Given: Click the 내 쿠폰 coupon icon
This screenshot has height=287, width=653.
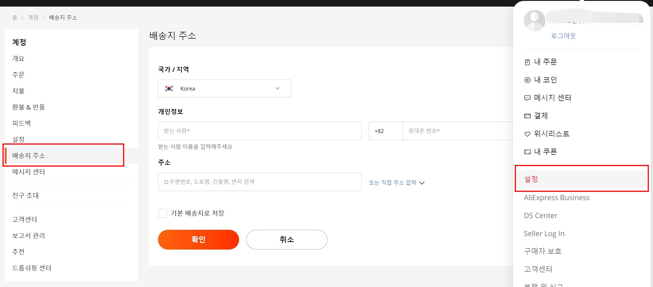Looking at the screenshot, I should pyautogui.click(x=527, y=152).
